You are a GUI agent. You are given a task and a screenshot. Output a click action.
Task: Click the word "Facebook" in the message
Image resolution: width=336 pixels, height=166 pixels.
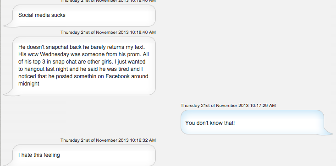click(118, 76)
